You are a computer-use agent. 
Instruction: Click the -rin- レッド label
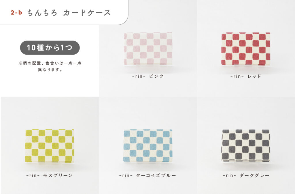click(x=246, y=76)
